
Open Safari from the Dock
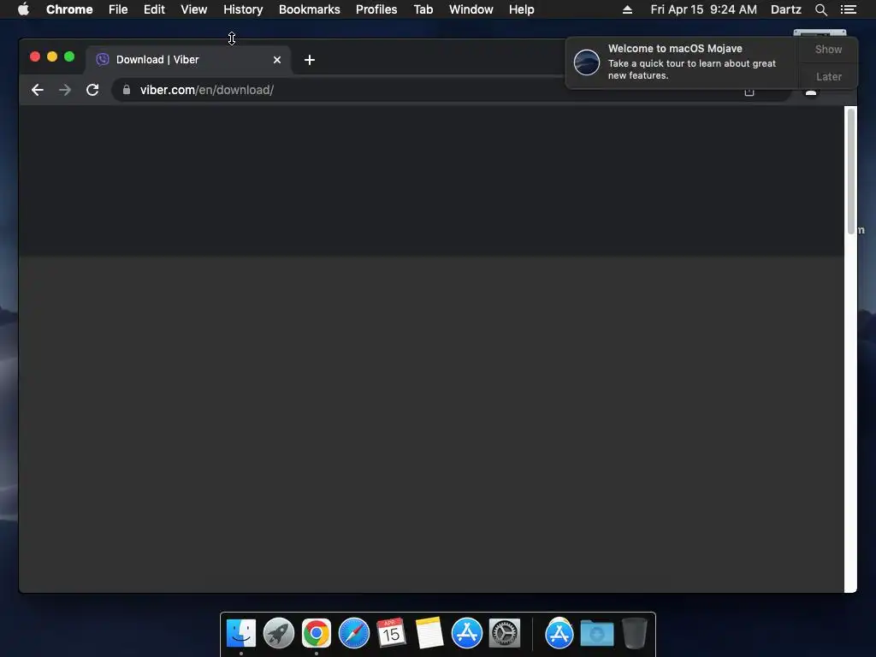354,633
